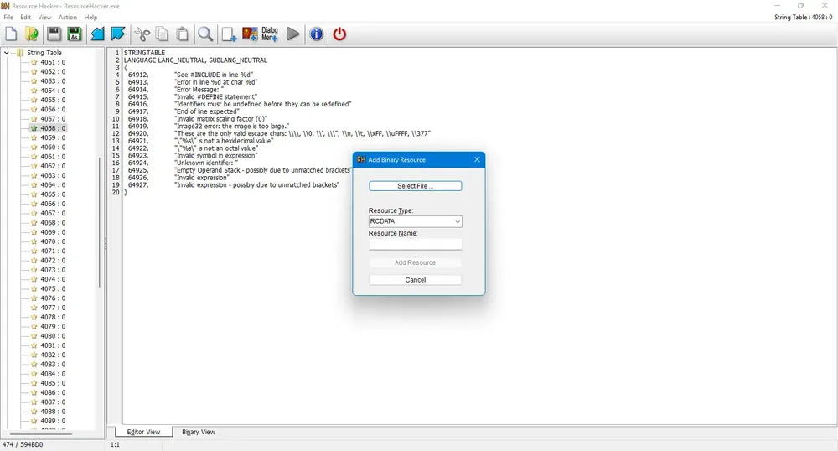The height and width of the screenshot is (451, 838).
Task: Click the LANGUAGE LANG_NEUTRAL line
Action: point(195,60)
